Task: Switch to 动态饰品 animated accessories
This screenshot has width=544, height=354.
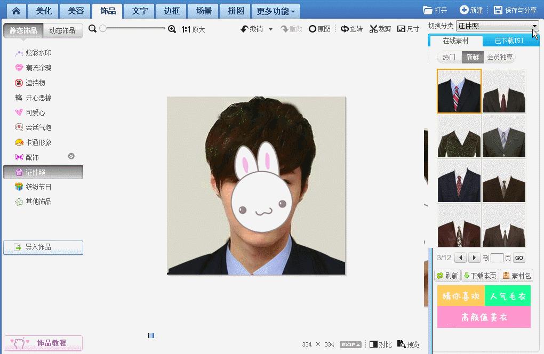Action: pyautogui.click(x=62, y=31)
